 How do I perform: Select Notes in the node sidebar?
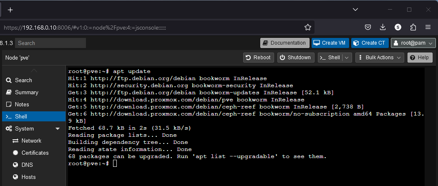pos(33,104)
